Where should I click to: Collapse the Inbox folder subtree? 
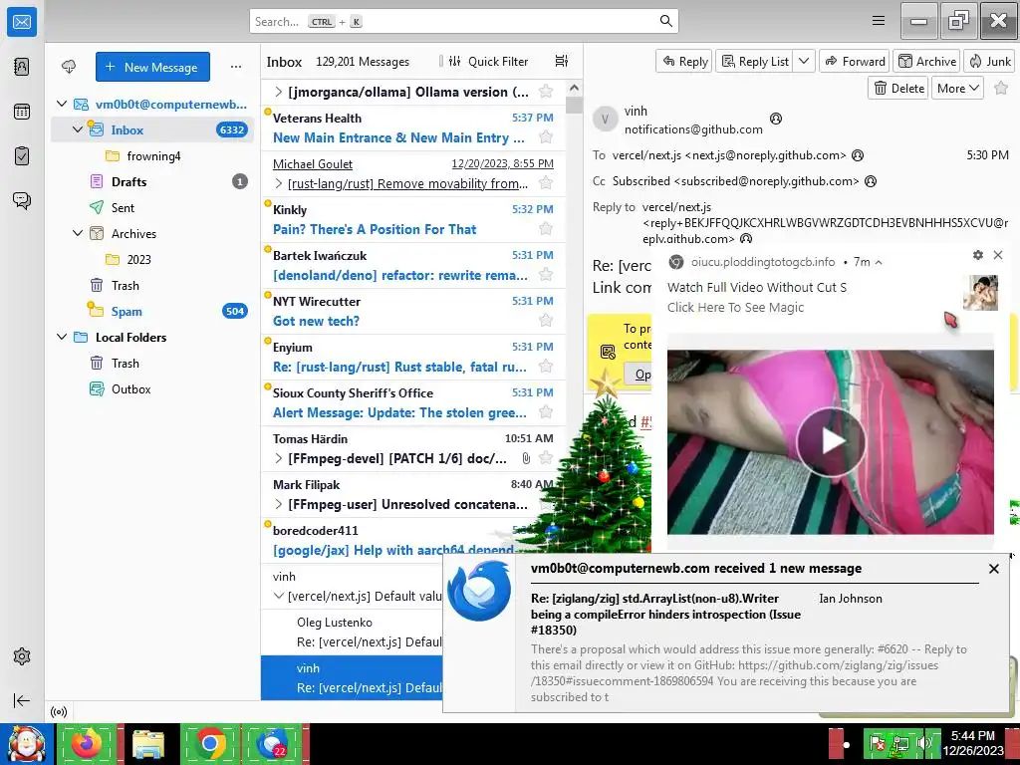tap(78, 129)
